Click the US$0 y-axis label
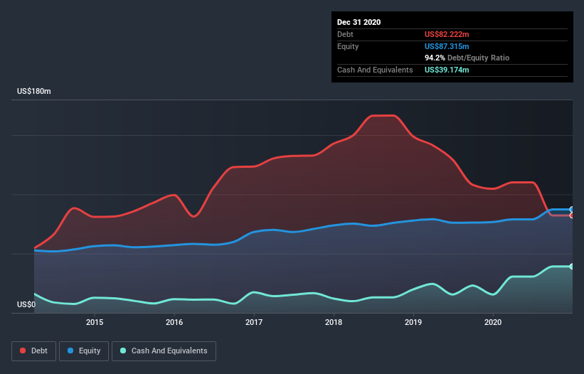 pos(26,304)
